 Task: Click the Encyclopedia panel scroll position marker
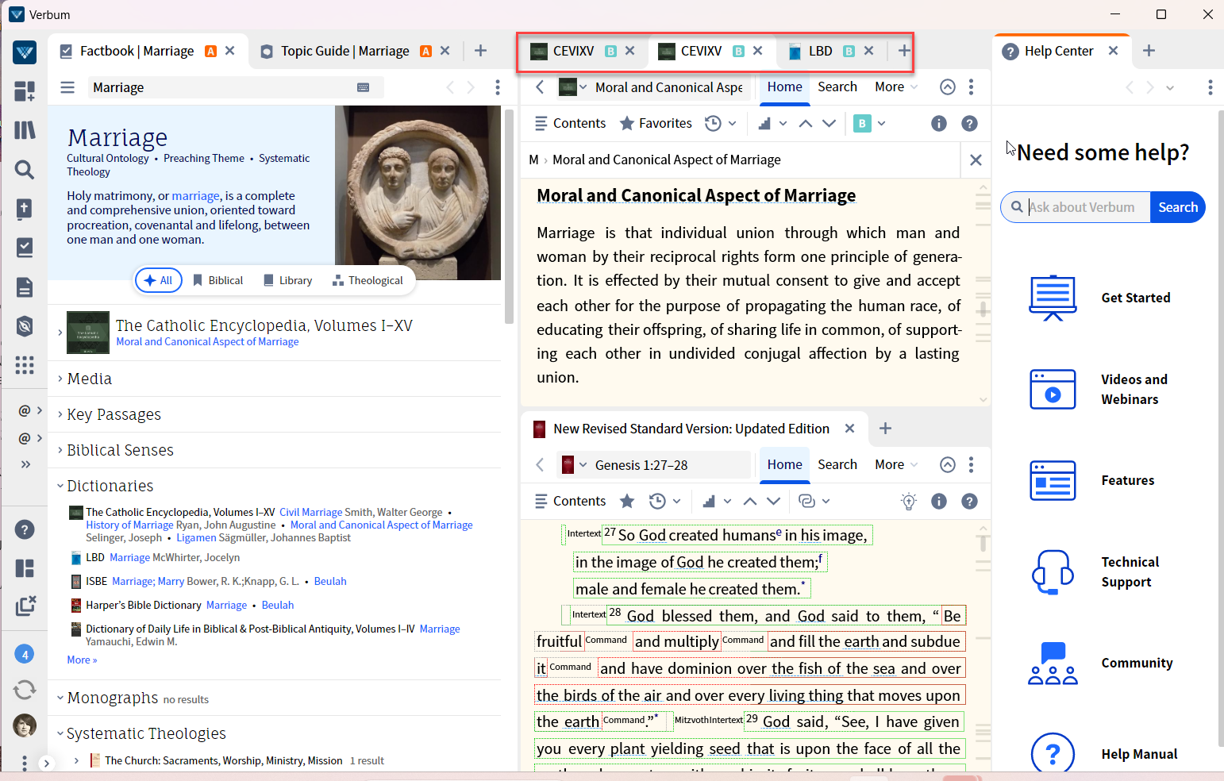pos(983,308)
